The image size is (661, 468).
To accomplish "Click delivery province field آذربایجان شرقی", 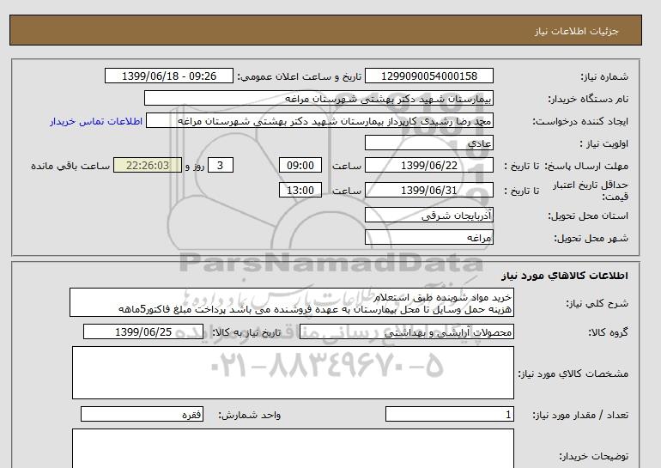I will pos(428,216).
